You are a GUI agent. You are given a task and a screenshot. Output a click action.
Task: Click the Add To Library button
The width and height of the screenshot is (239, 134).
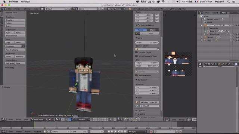click(15, 50)
